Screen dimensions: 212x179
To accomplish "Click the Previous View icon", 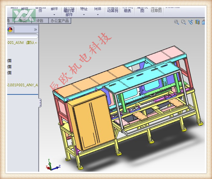I will tap(191, 22).
